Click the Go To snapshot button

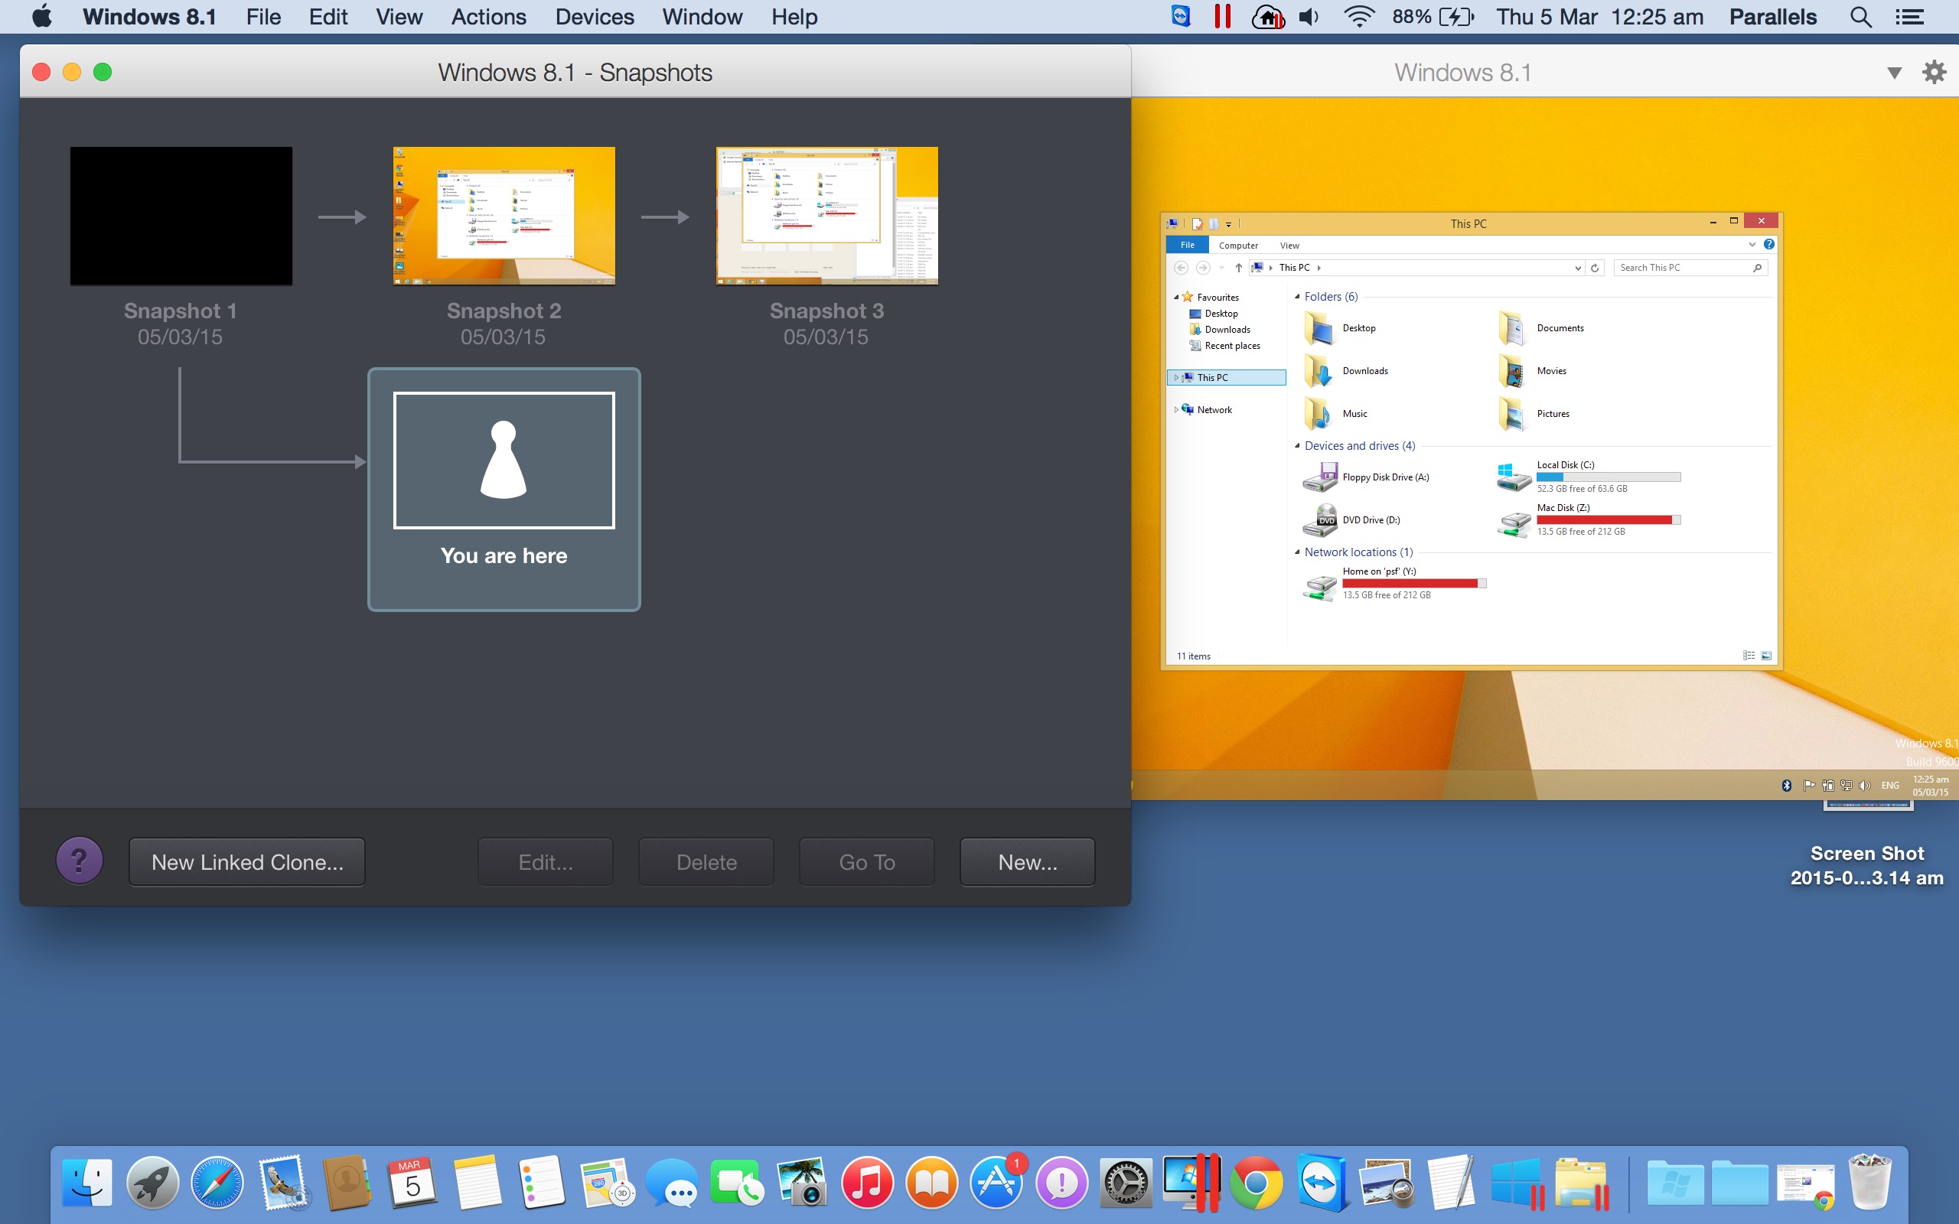866,862
